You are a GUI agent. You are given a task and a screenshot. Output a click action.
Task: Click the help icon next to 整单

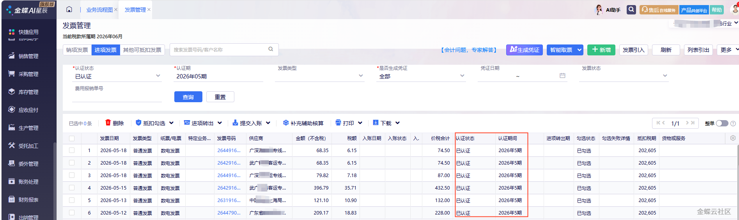point(733,123)
